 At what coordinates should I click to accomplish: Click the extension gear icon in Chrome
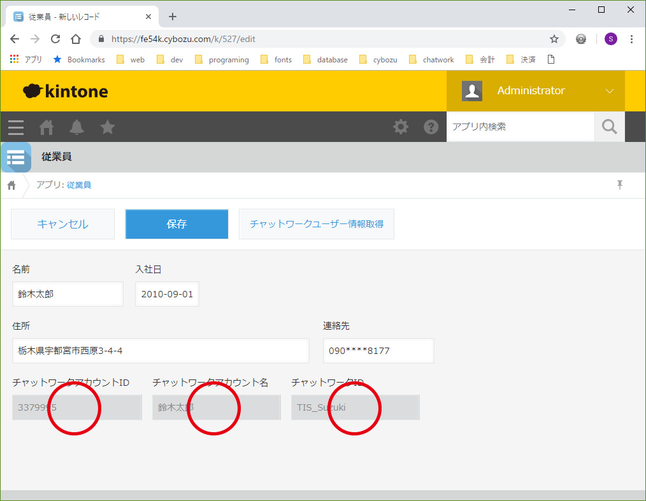pyautogui.click(x=581, y=39)
